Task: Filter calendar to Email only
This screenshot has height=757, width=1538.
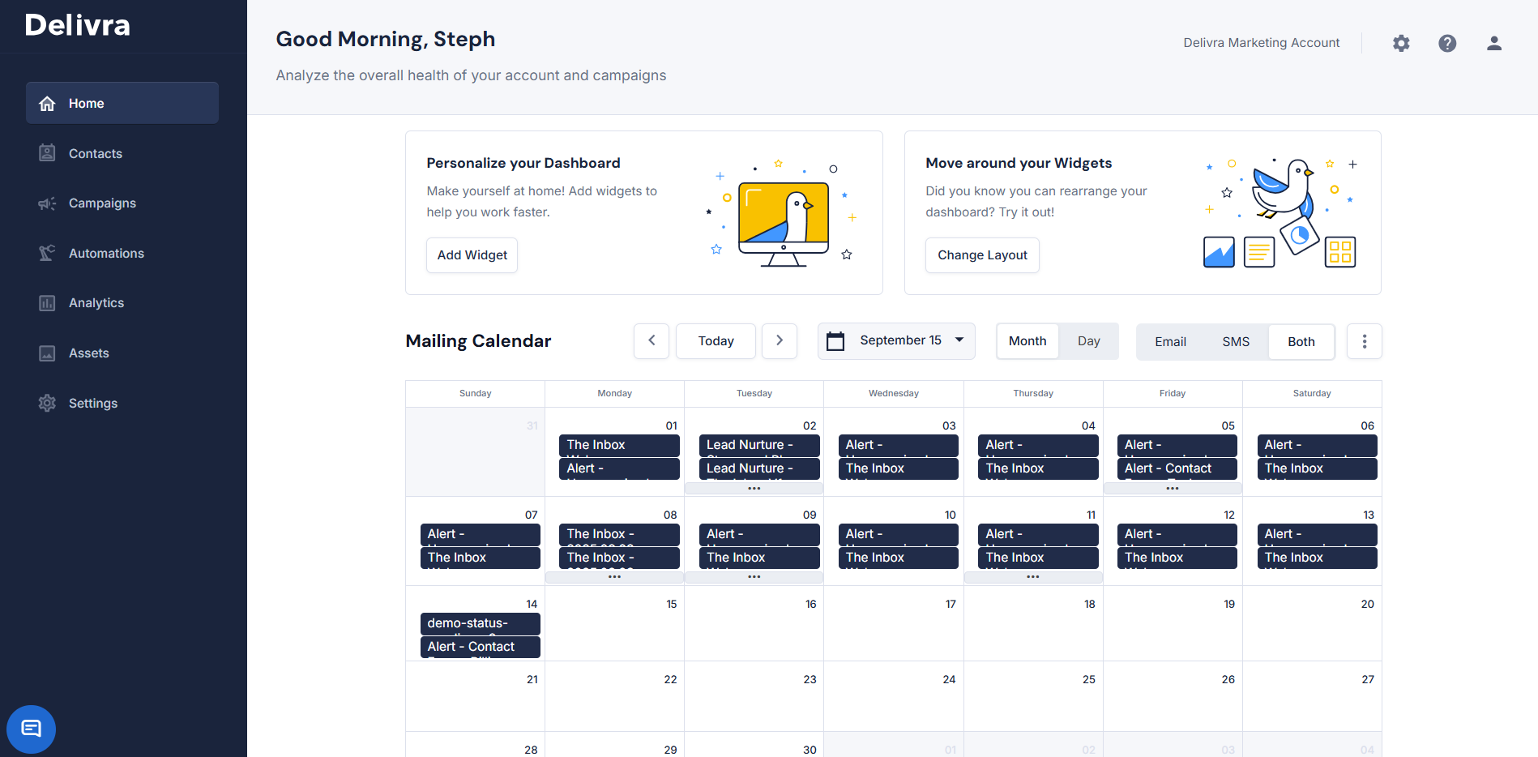Action: tap(1170, 342)
